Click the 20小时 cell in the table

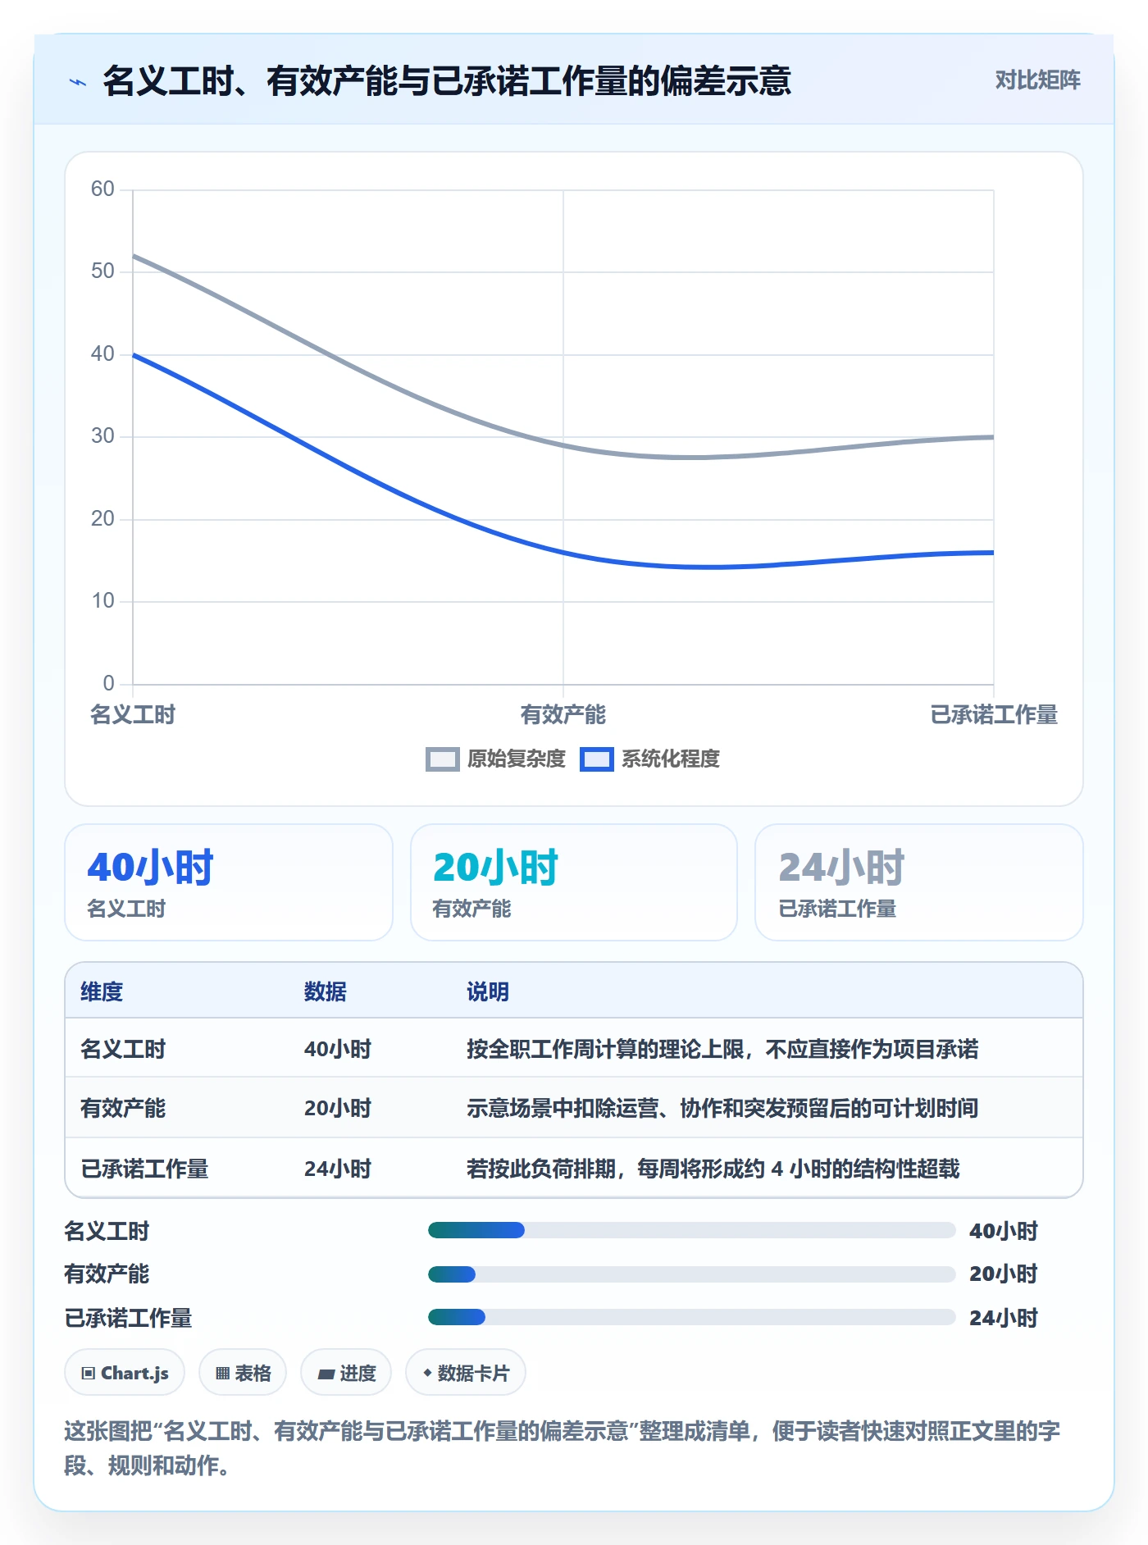coord(338,1108)
